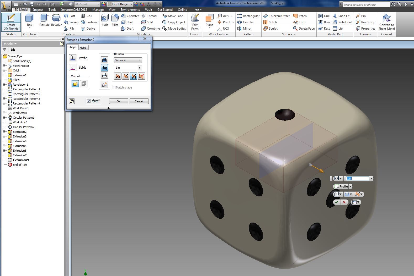Toggle the preview eyeglasses checkbox
Image resolution: width=414 pixels, height=276 pixels.
tap(89, 101)
